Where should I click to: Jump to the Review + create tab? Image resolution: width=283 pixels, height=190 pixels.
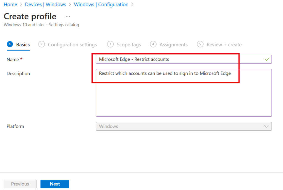click(x=224, y=45)
